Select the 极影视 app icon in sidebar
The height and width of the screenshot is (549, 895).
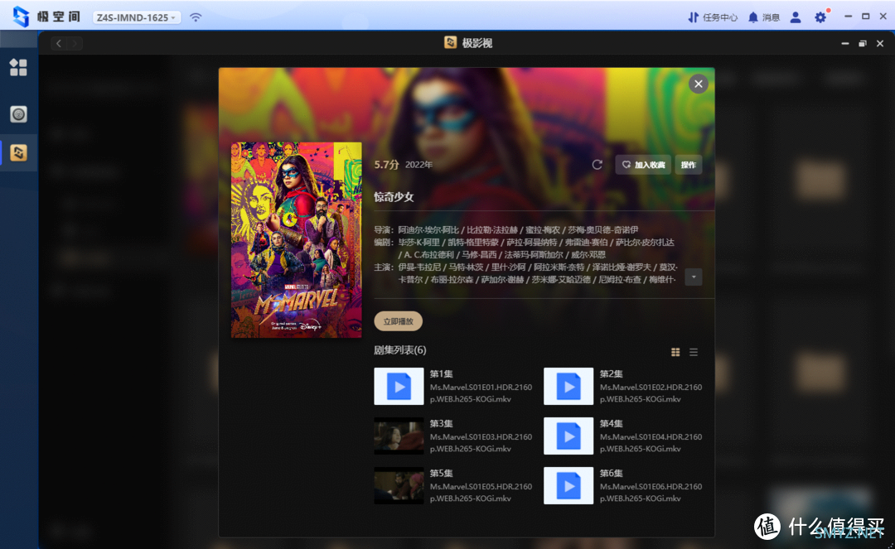point(18,152)
